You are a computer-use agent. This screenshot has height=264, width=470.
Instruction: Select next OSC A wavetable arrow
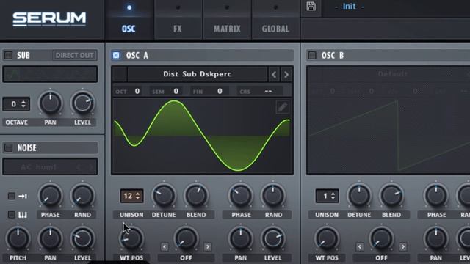pos(286,75)
